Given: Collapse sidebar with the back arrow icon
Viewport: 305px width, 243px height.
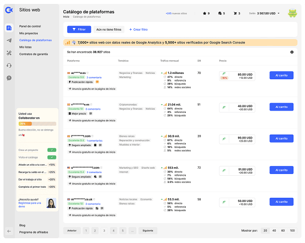Looking at the screenshot, I should click(x=9, y=231).
